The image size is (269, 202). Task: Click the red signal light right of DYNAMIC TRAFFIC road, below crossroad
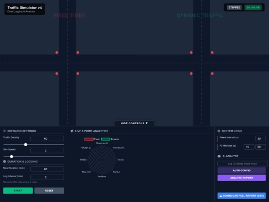pyautogui.click(x=212, y=73)
